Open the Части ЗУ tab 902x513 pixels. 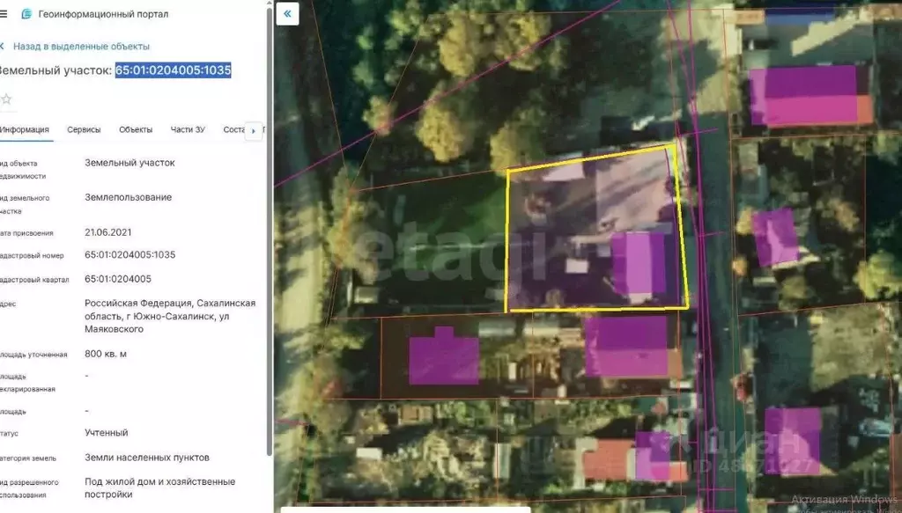pos(188,129)
